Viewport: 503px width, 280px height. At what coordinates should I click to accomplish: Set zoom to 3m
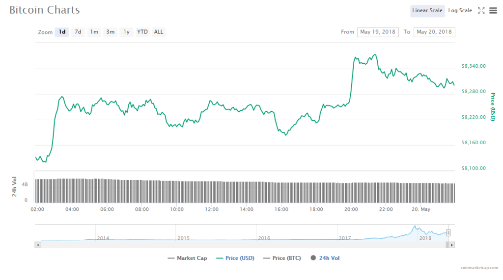click(x=110, y=32)
